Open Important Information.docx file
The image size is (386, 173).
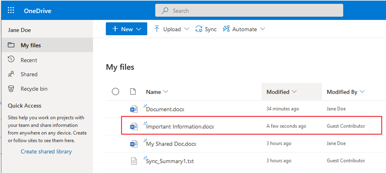[180, 127]
